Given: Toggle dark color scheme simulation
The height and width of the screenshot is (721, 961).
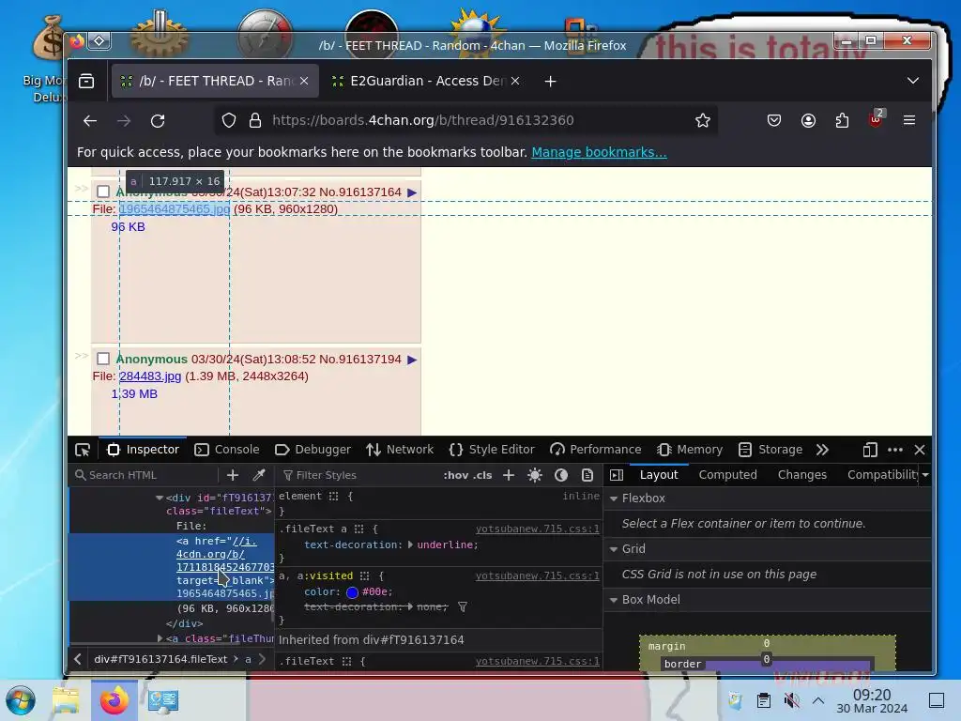Looking at the screenshot, I should click(561, 475).
